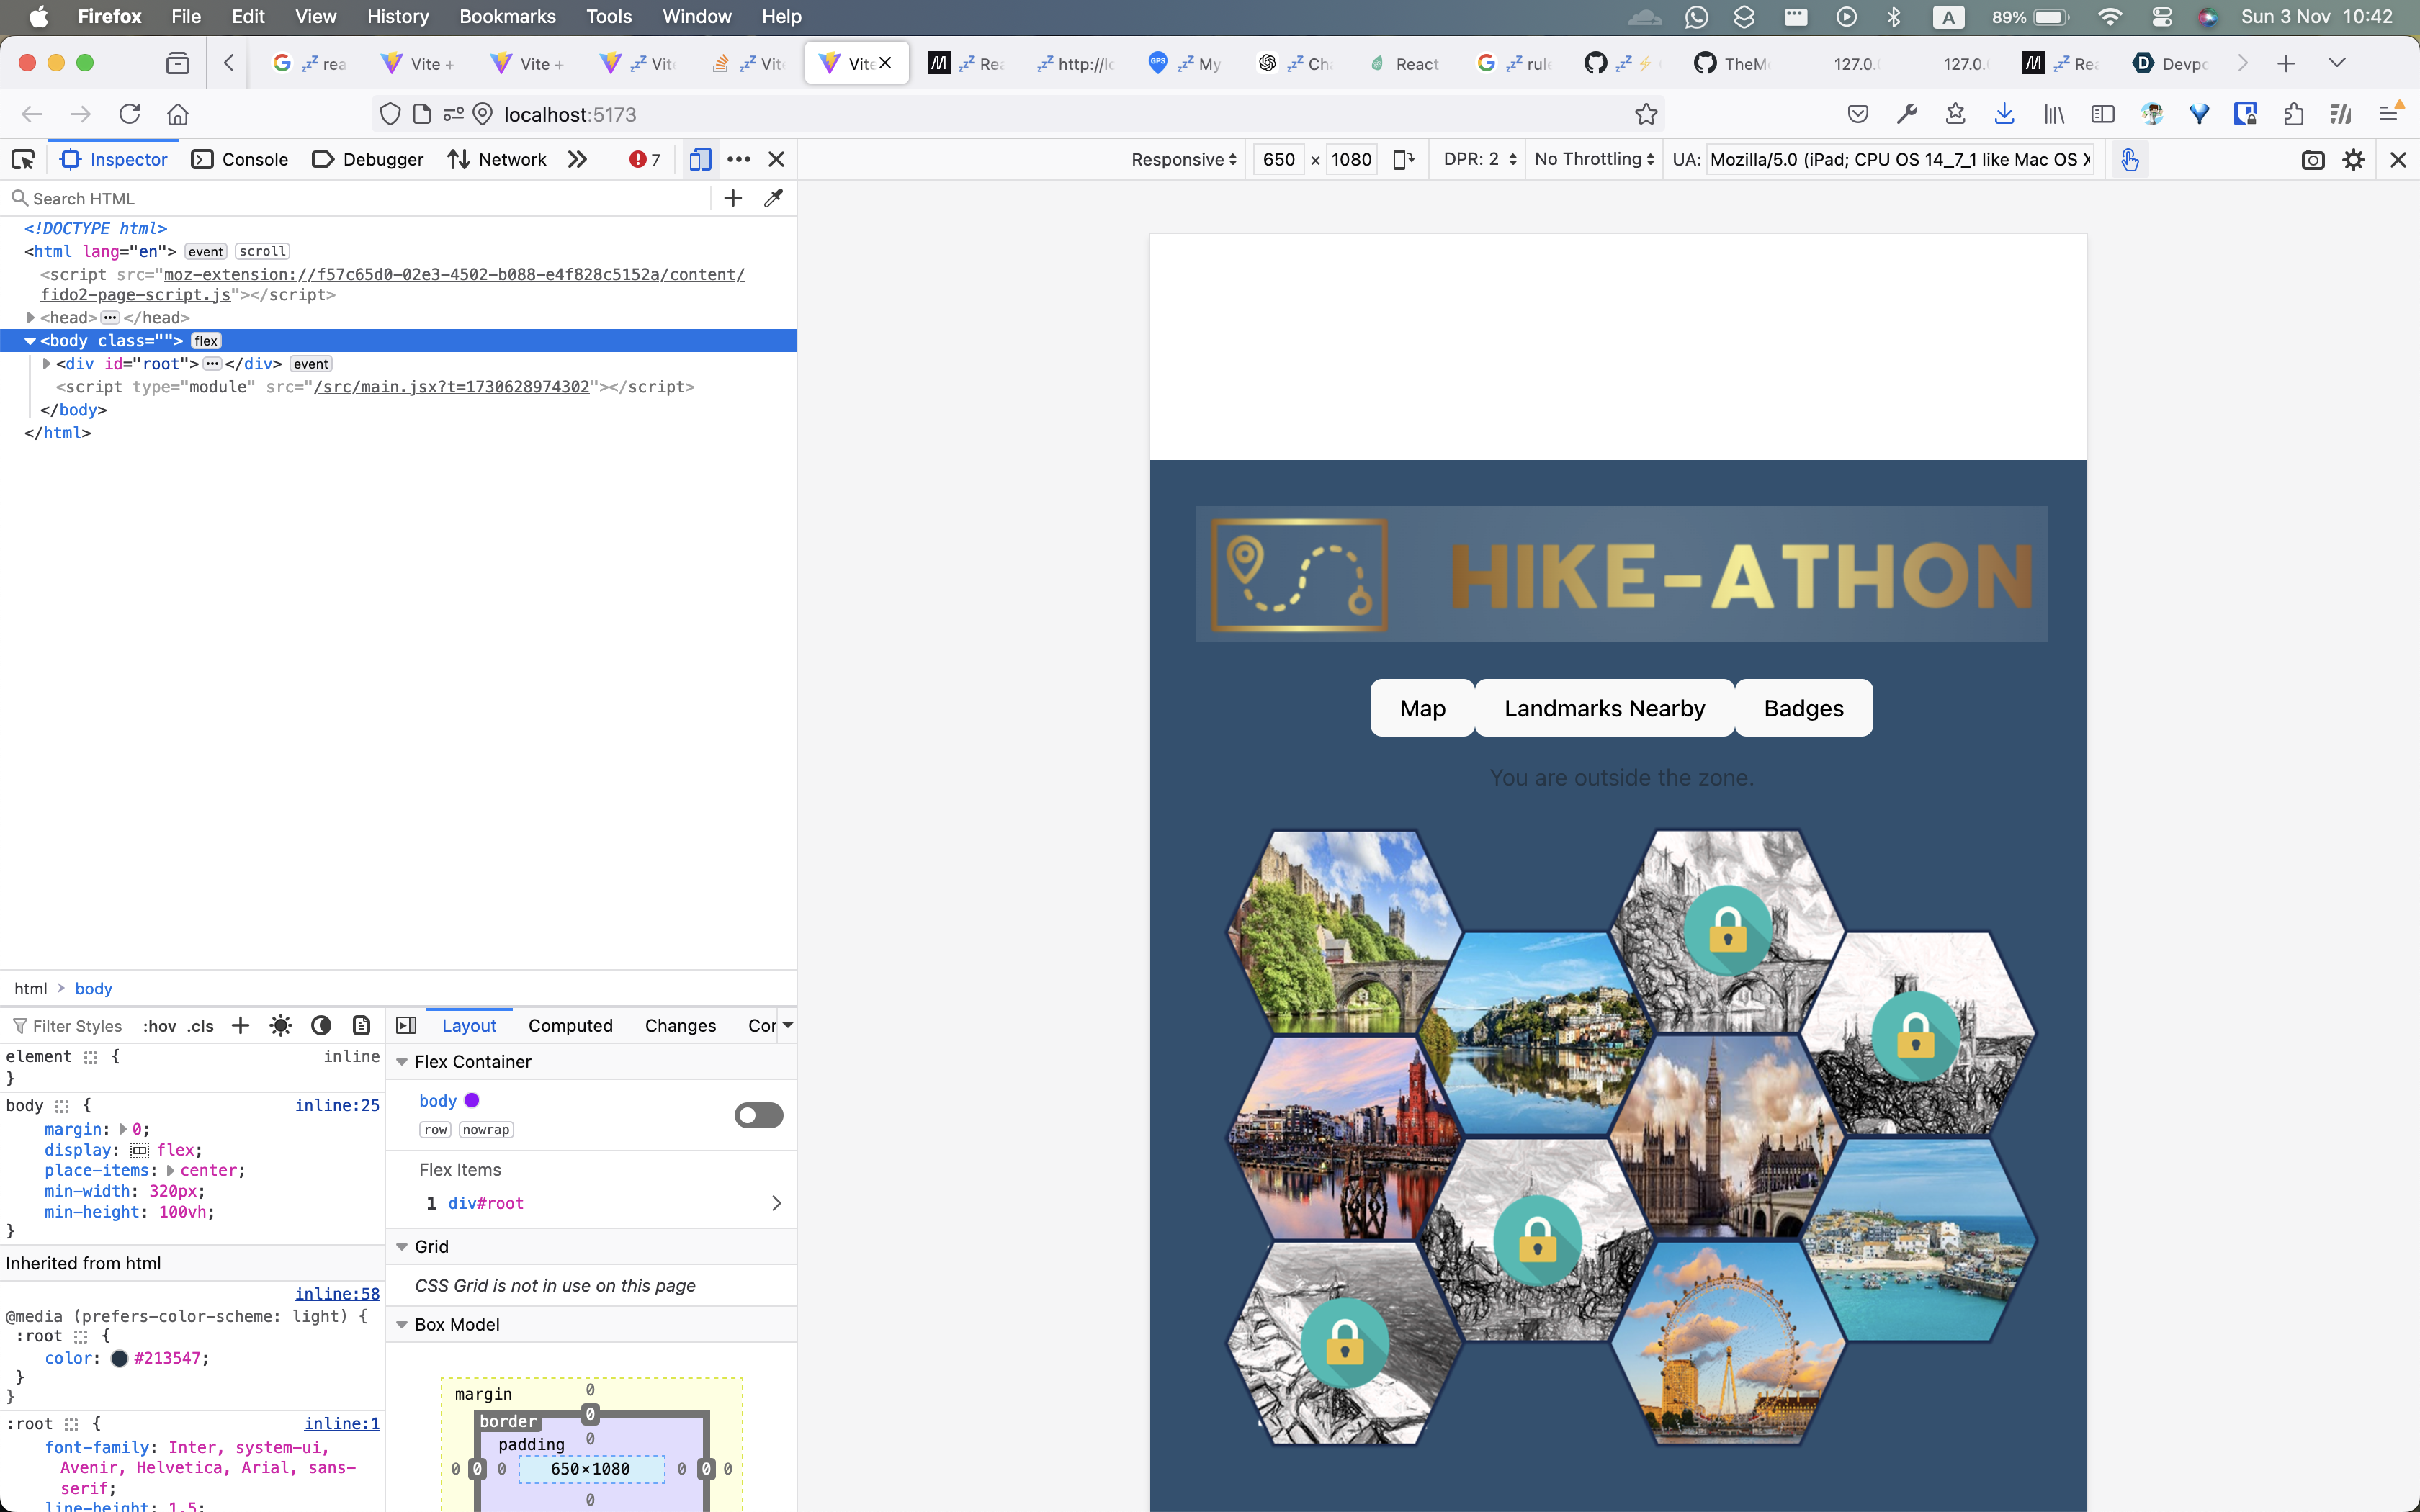This screenshot has width=2420, height=1512.
Task: Open responsive design settings gear
Action: pyautogui.click(x=2354, y=160)
